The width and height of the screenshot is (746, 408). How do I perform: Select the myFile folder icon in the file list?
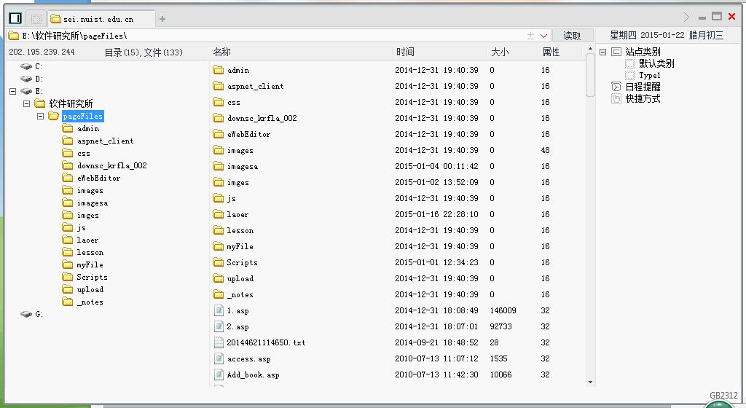coord(219,246)
